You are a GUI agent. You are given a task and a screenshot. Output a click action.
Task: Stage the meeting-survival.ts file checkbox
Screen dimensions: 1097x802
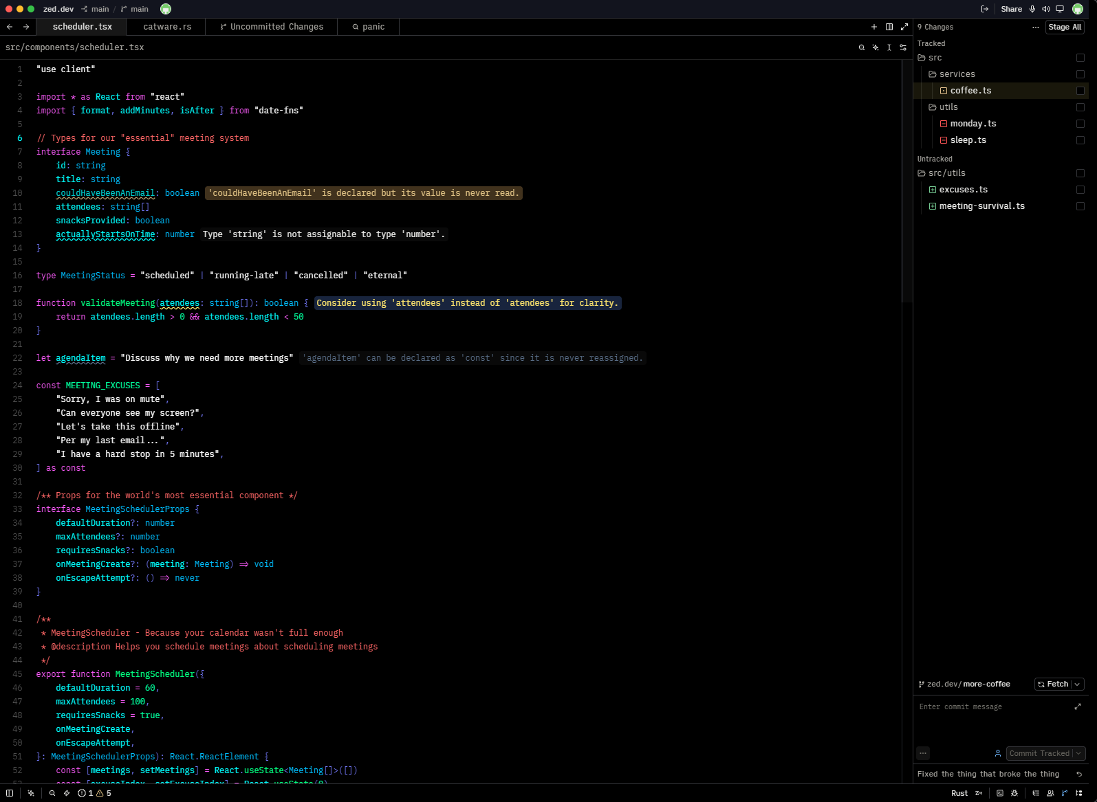tap(1080, 206)
